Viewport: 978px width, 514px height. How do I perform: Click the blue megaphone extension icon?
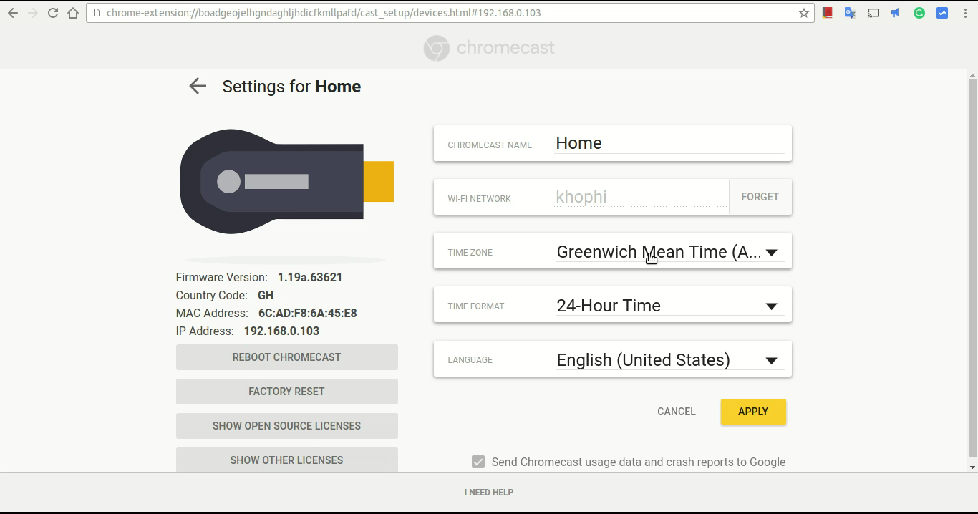tap(896, 13)
